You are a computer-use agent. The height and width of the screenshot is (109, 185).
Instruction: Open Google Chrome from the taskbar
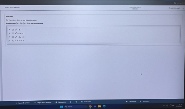coord(90,106)
